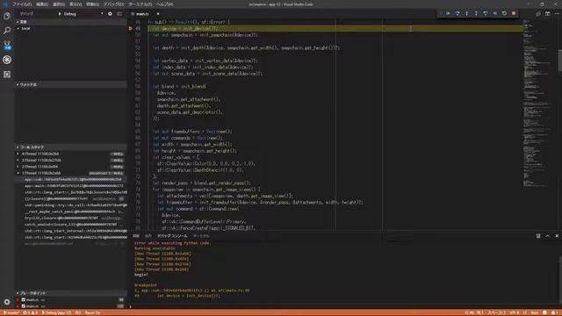Select the std::panicking::try::do_call frame
This screenshot has height=316, width=562.
point(70,205)
